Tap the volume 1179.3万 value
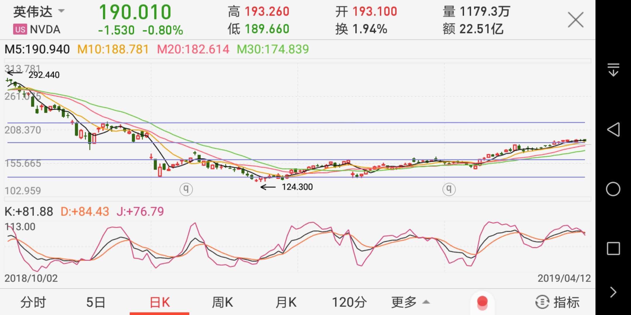631x315 pixels. [485, 12]
